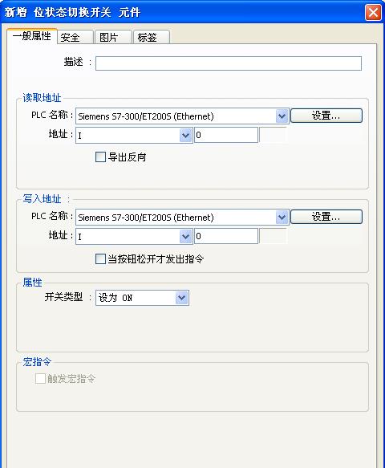Toggle the 触发宏指令 checkbox
The width and height of the screenshot is (385, 468).
tap(40, 378)
